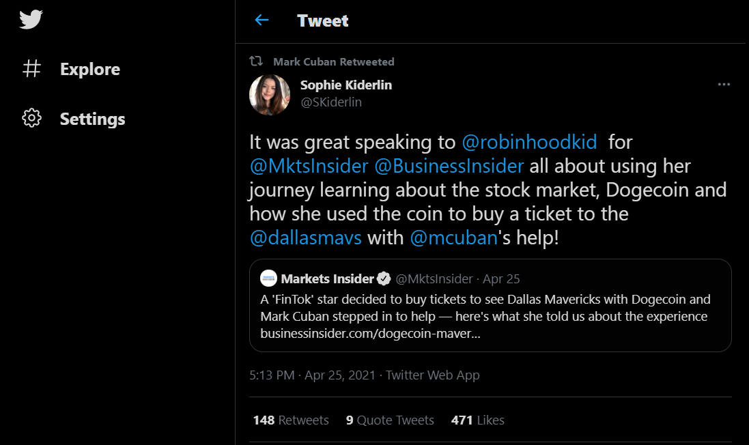The width and height of the screenshot is (749, 445).
Task: Open the Explore menu item
Action: (89, 69)
